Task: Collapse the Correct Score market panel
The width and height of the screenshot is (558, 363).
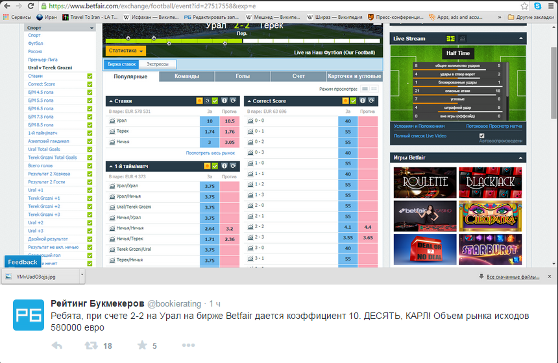Action: click(249, 101)
